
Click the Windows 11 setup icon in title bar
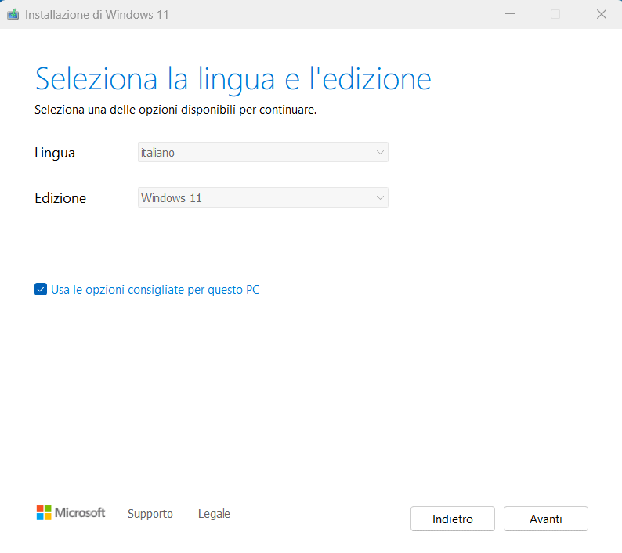coord(13,15)
